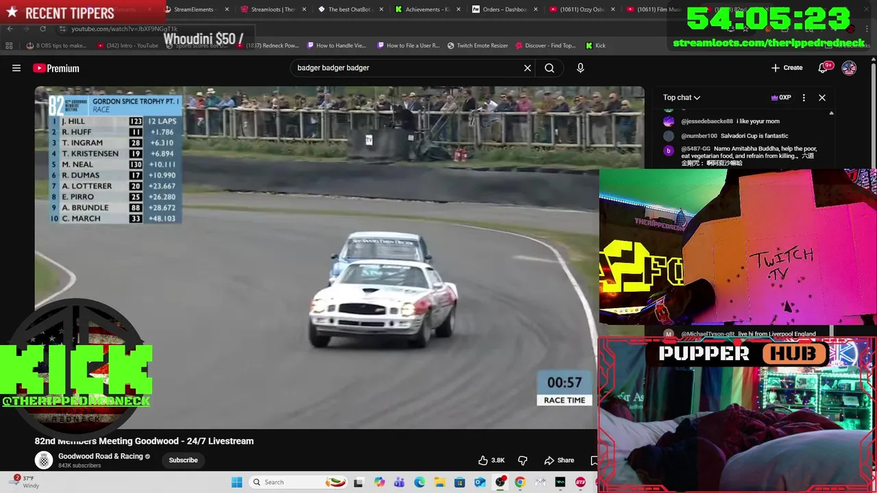Image resolution: width=877 pixels, height=493 pixels.
Task: Open the Discover - Find Top... bookmark
Action: click(545, 45)
